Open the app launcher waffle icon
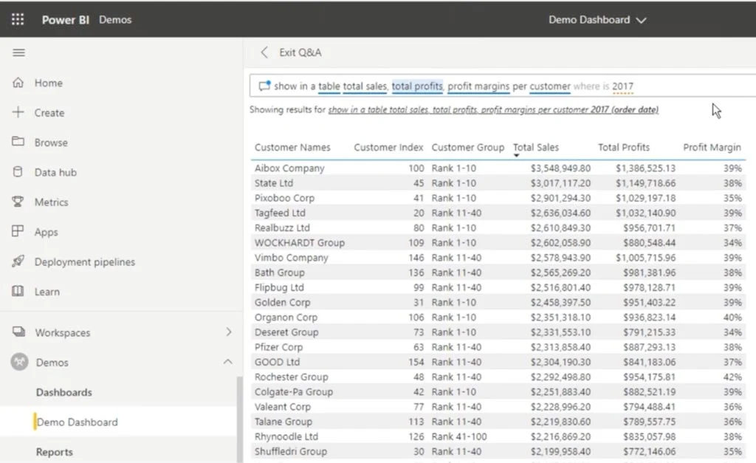 (18, 19)
